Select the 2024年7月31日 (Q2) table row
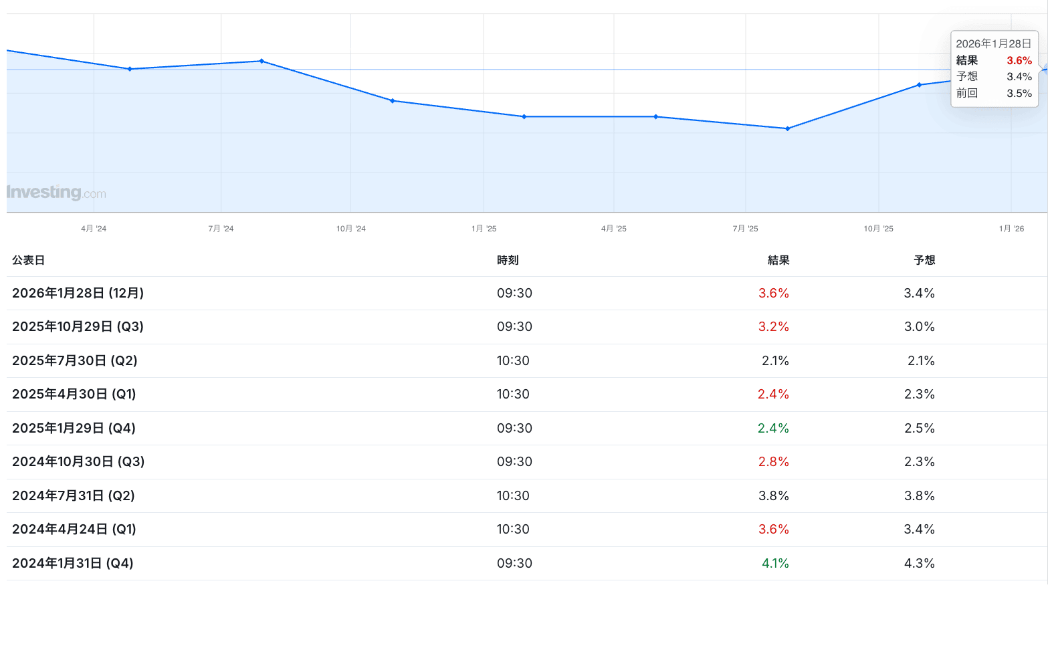The height and width of the screenshot is (662, 1048). pos(74,496)
